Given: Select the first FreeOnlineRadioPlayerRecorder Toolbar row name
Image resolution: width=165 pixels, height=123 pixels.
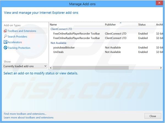Looking at the screenshot, I should pyautogui.click(x=76, y=34).
